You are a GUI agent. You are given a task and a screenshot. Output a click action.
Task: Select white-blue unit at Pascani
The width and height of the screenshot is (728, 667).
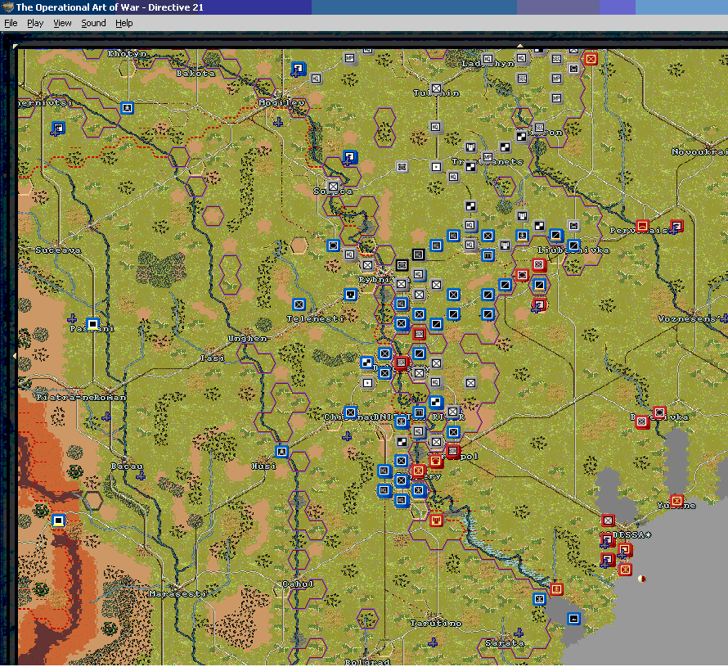click(x=93, y=323)
